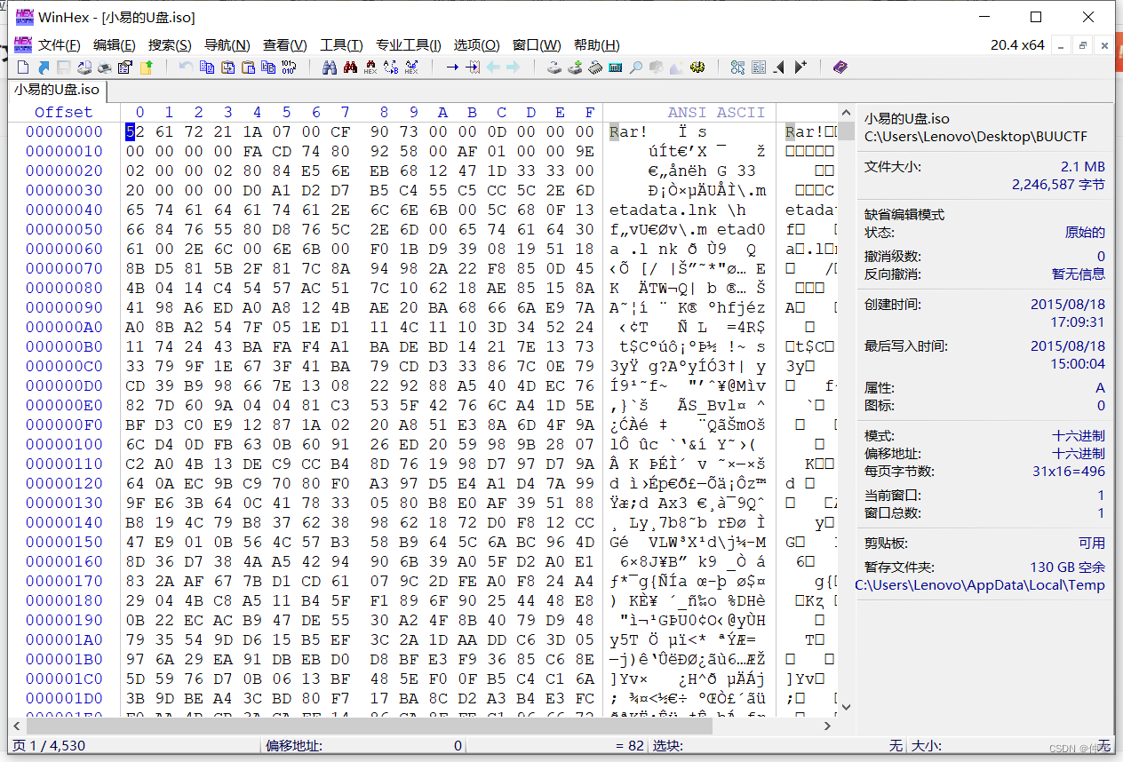The width and height of the screenshot is (1123, 762).
Task: Click horizontal scrollbar left arrow
Action: (x=18, y=726)
